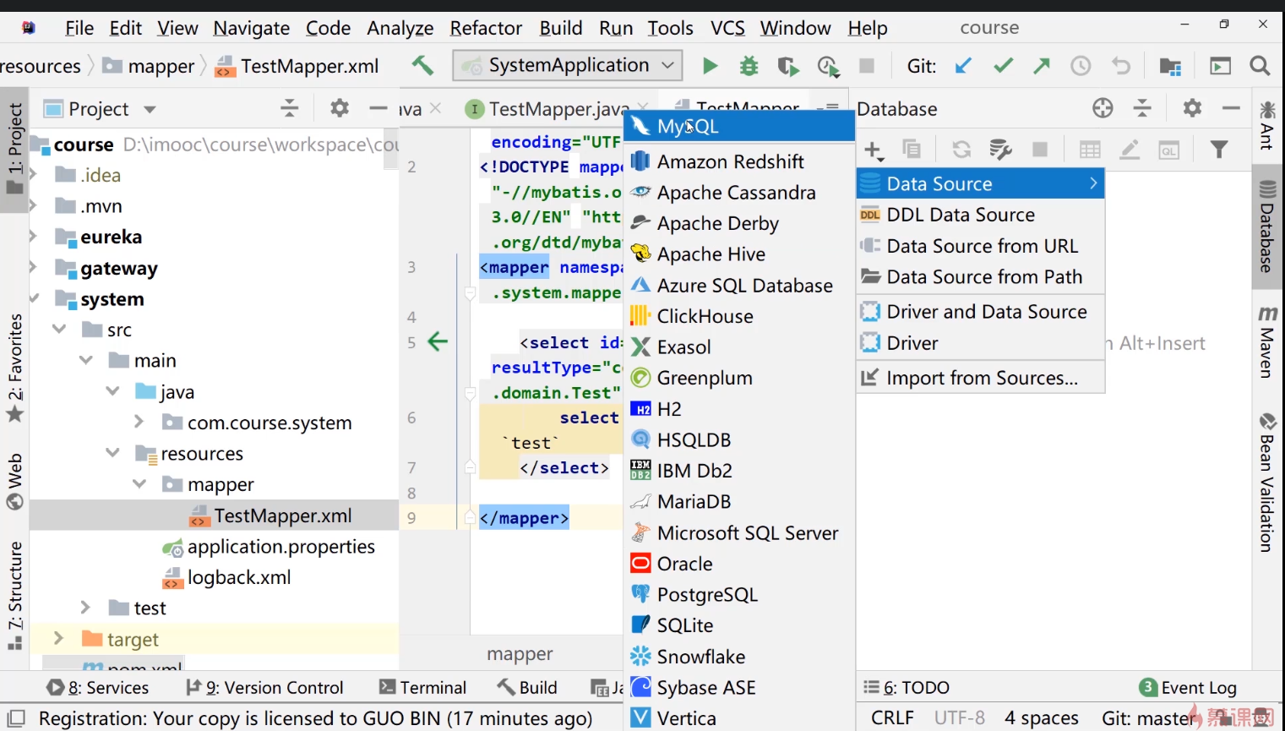1285x731 pixels.
Task: Show Git history clock icon
Action: pyautogui.click(x=1081, y=65)
